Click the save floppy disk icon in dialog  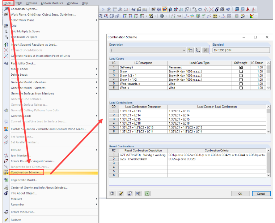pos(130,193)
